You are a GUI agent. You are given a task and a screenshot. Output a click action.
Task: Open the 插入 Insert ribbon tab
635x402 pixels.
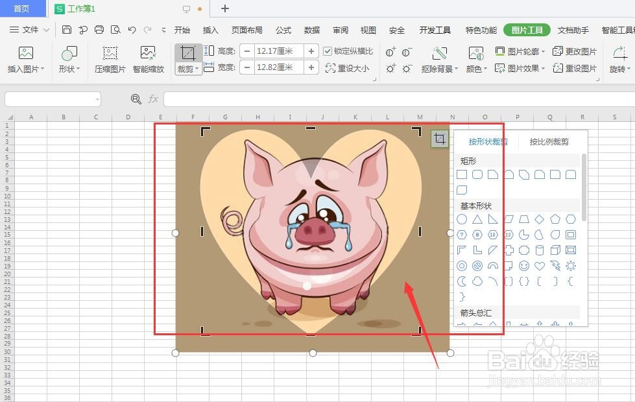click(210, 30)
